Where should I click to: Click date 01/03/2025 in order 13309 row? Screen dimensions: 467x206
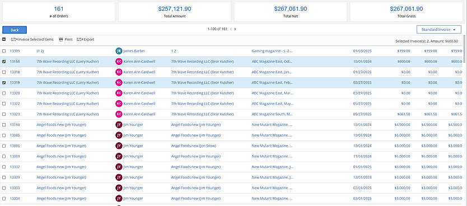click(x=362, y=51)
